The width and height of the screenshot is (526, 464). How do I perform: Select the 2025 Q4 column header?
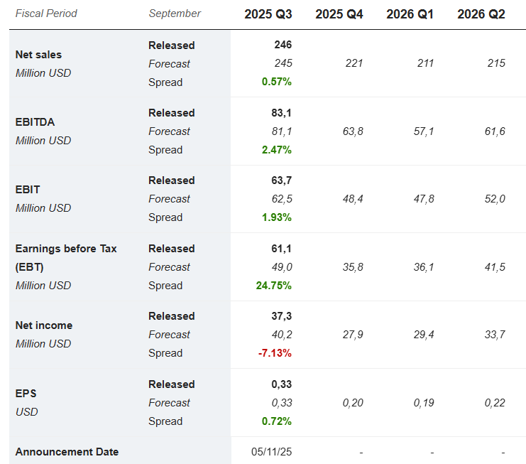coord(339,14)
